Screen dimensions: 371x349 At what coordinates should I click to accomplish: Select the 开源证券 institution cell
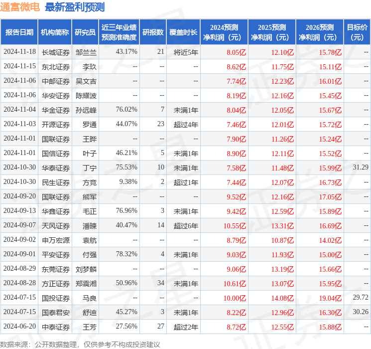click(x=56, y=125)
